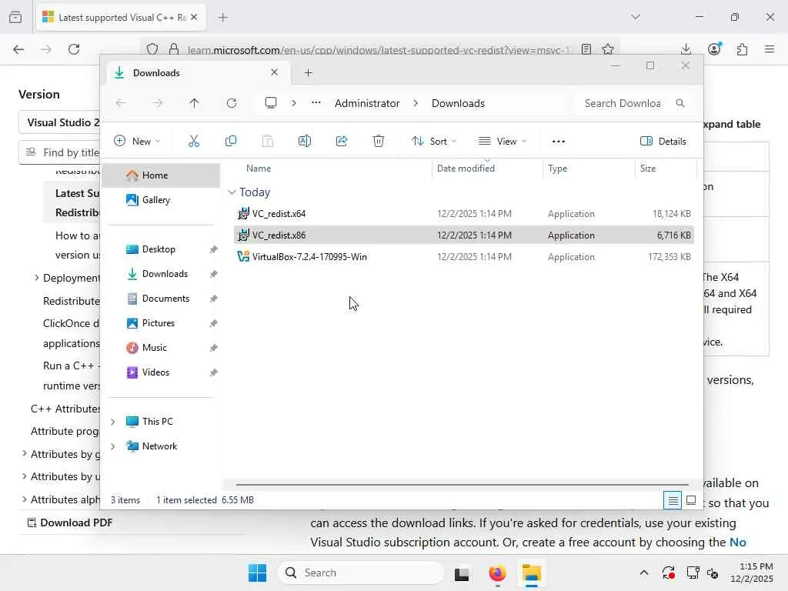
Task: Expand the address bar breadcrumb chevron after PC icon
Action: click(293, 103)
